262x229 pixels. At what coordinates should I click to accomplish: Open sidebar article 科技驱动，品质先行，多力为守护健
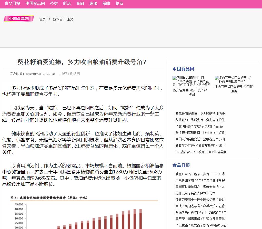click(200, 120)
